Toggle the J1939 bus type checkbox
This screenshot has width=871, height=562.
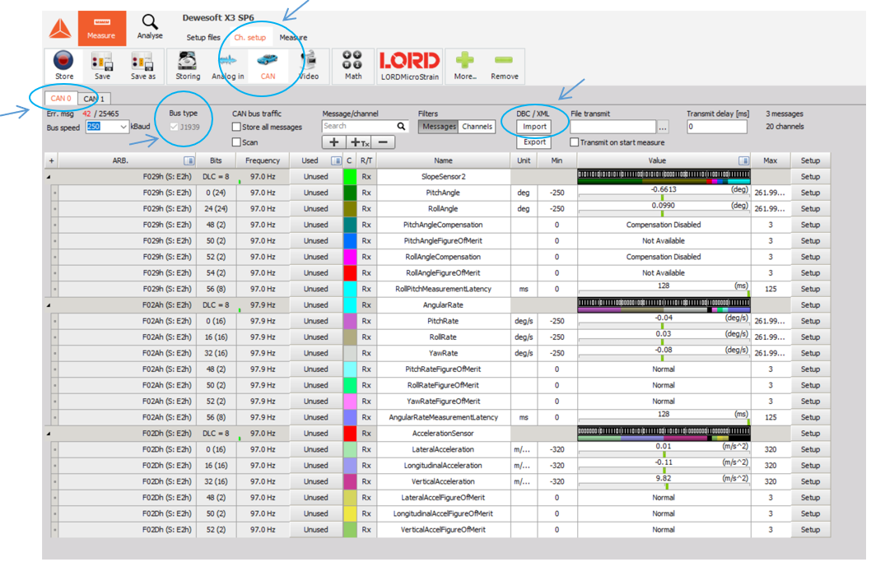pyautogui.click(x=174, y=128)
